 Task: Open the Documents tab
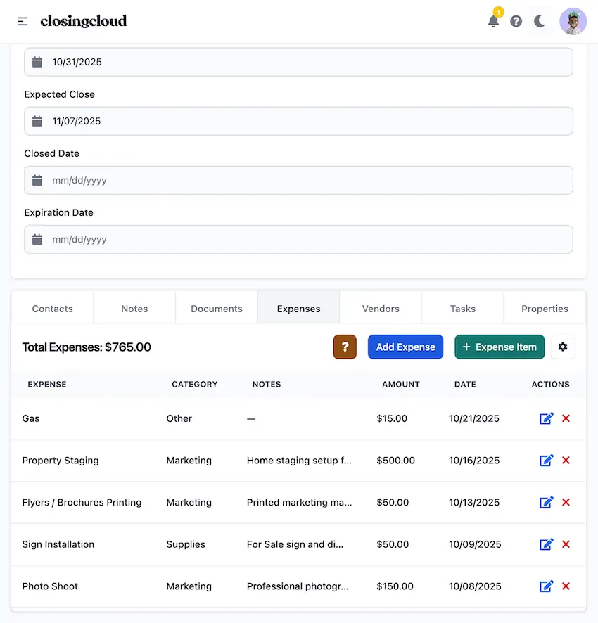pyautogui.click(x=216, y=308)
